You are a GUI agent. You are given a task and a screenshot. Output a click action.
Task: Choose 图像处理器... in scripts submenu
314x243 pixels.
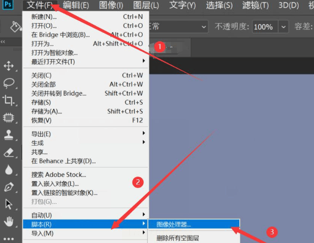tap(194, 224)
